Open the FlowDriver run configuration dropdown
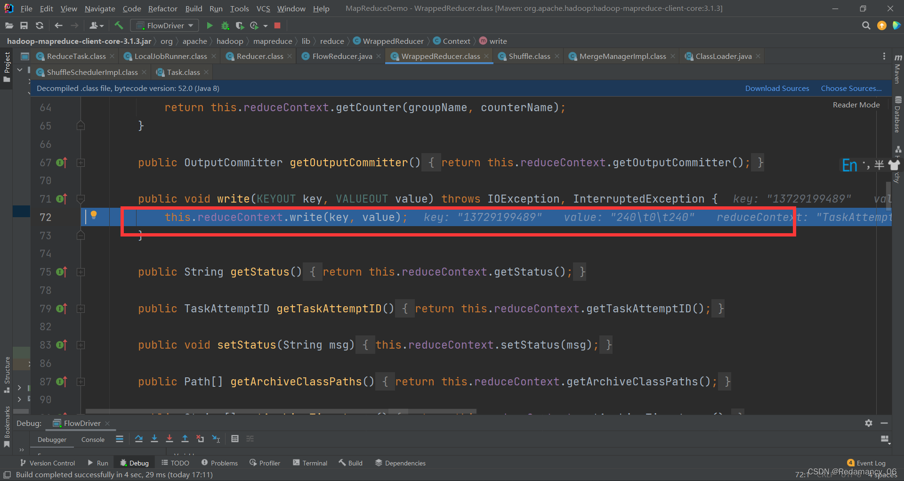904x481 pixels. pyautogui.click(x=164, y=25)
